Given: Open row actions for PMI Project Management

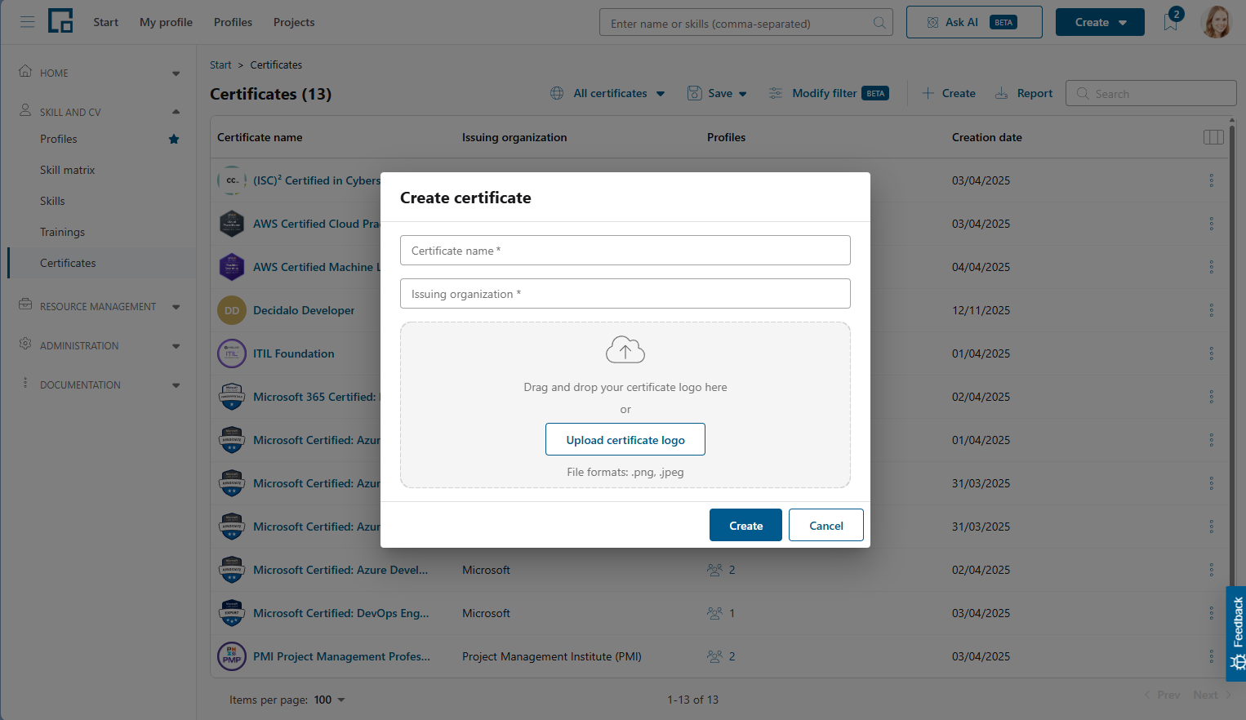Looking at the screenshot, I should point(1212,656).
